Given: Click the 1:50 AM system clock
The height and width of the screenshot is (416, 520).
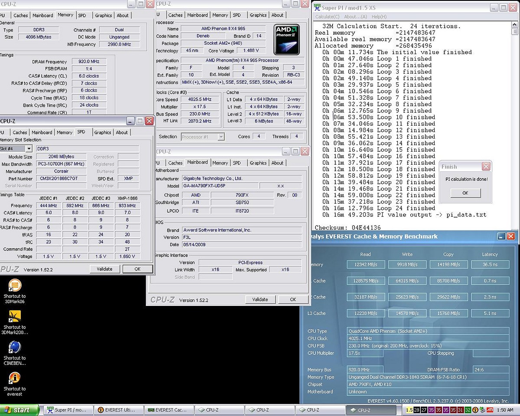Looking at the screenshot, I should [x=505, y=409].
